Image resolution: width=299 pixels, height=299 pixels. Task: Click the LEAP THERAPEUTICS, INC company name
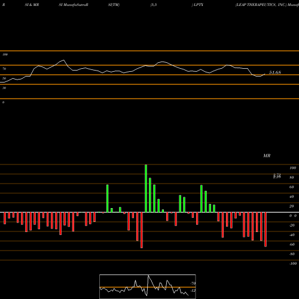[261, 5]
